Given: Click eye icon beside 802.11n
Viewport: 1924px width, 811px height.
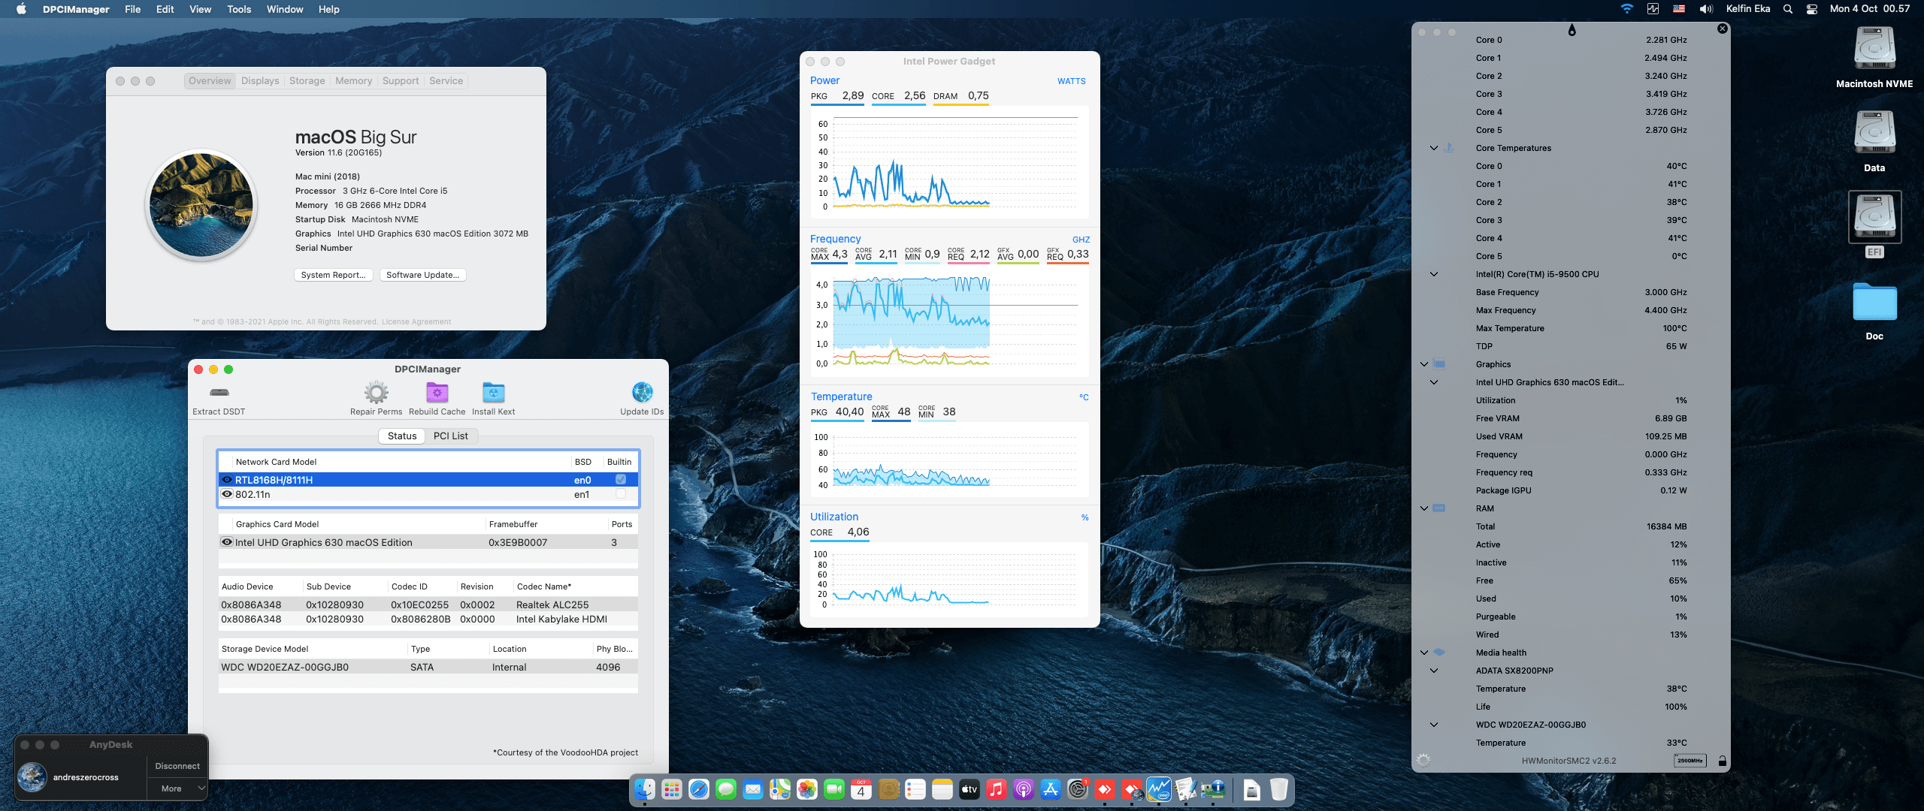Looking at the screenshot, I should (x=226, y=493).
